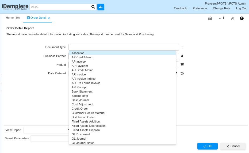Select AR Receipt document type
The width and height of the screenshot is (249, 153).
tap(122, 87)
